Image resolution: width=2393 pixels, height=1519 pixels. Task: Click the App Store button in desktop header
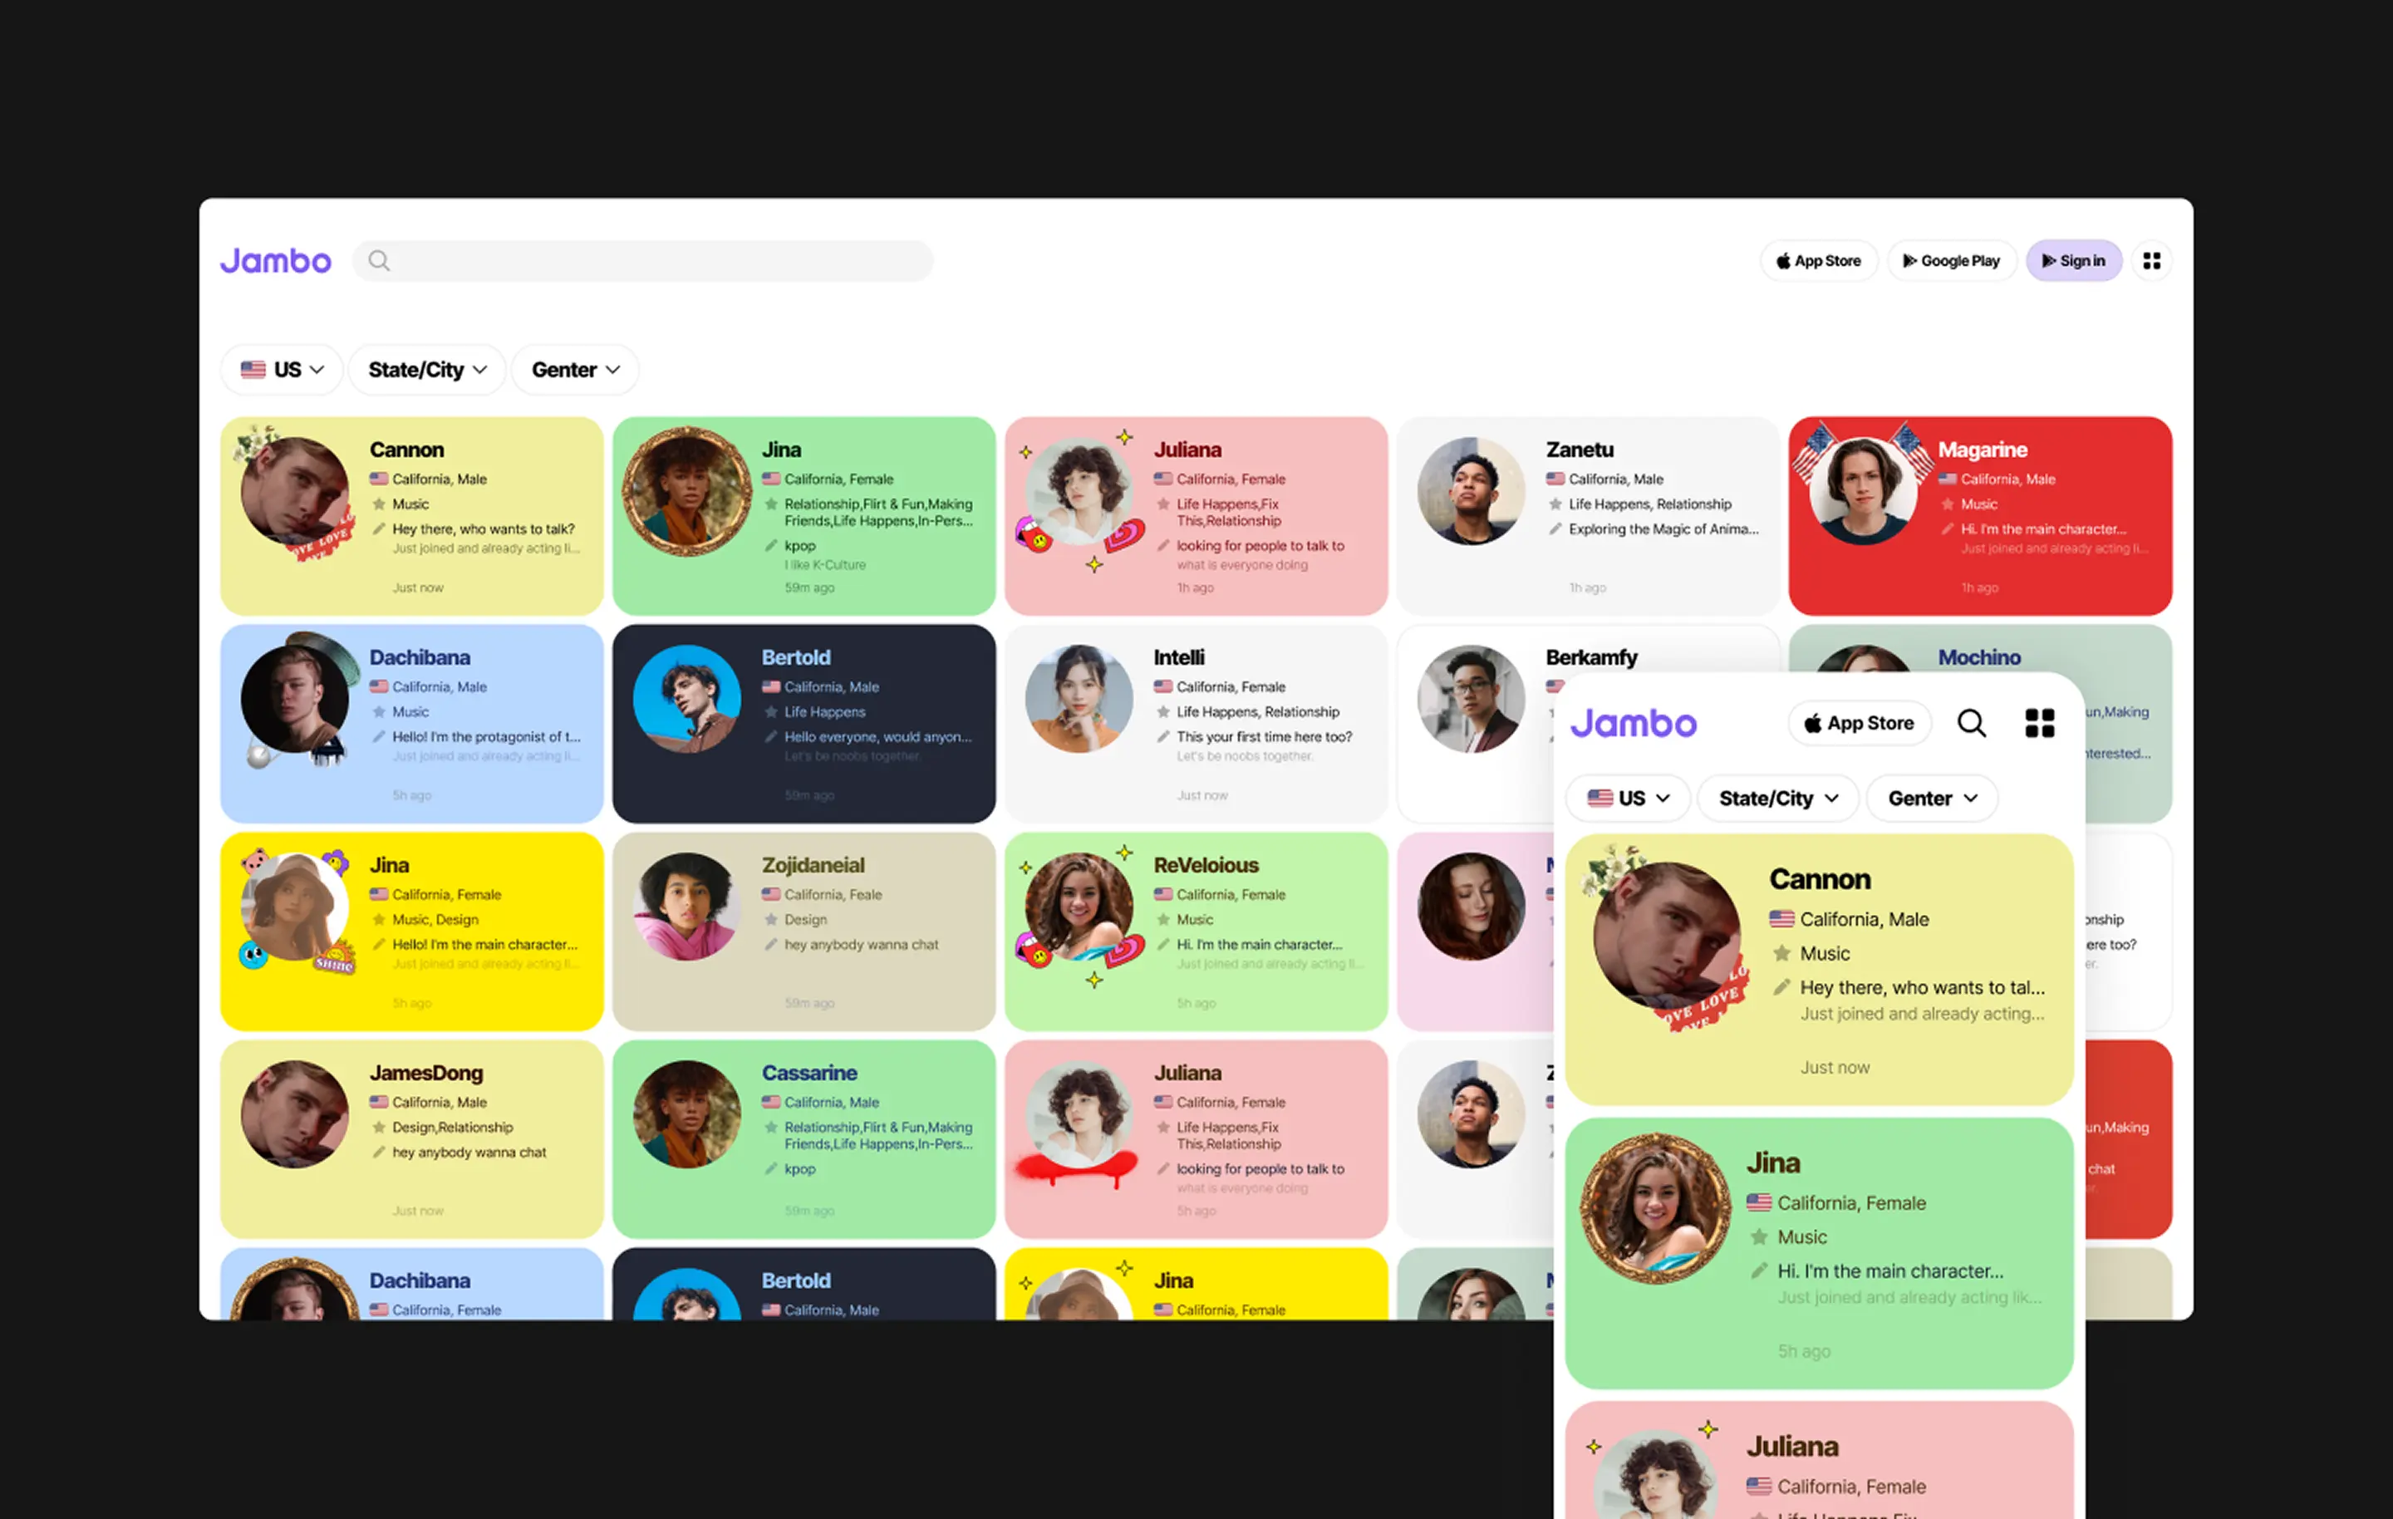pyautogui.click(x=1819, y=260)
